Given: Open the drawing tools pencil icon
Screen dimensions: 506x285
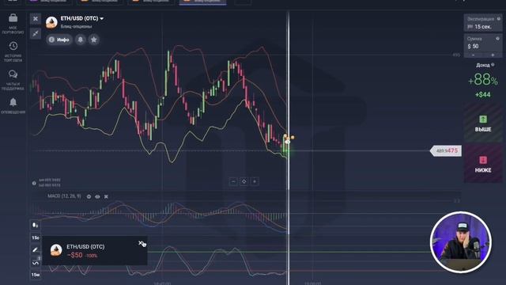Looking at the screenshot, I should point(36,250).
